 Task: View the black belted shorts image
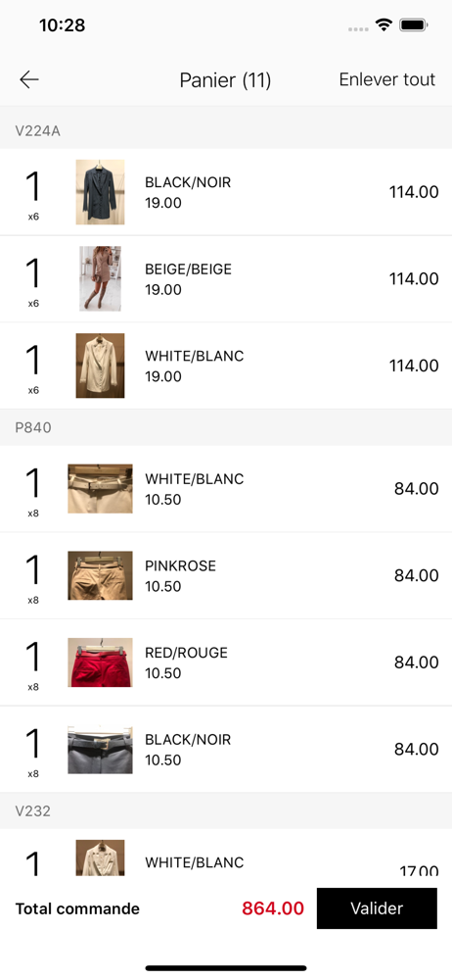[100, 750]
